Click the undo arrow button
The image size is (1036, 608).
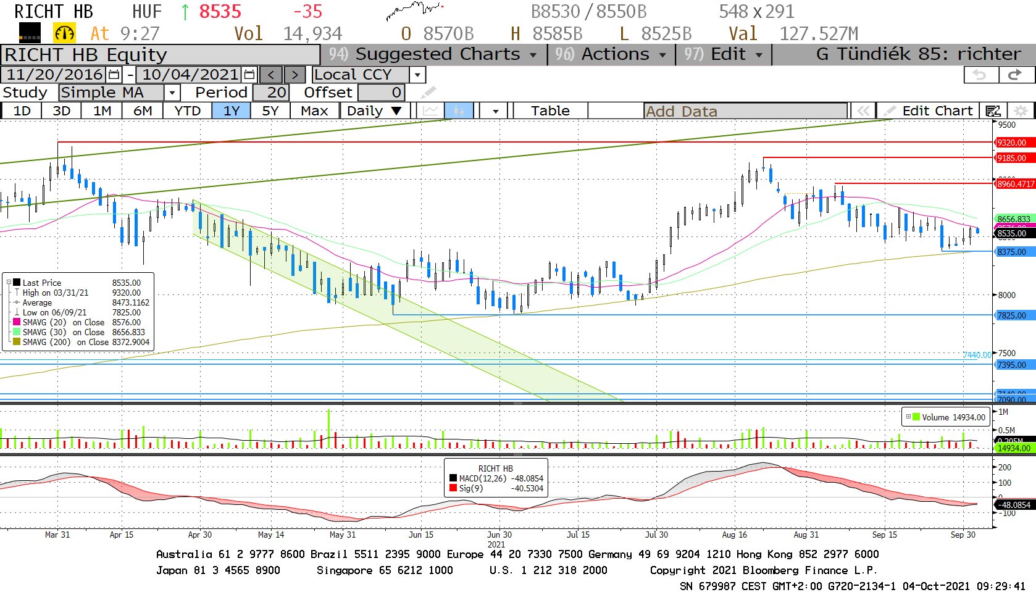[980, 75]
